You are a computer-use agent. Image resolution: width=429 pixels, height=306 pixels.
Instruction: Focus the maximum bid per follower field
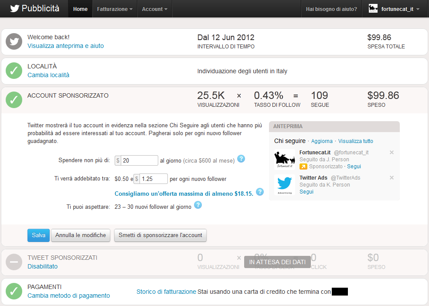pos(153,179)
